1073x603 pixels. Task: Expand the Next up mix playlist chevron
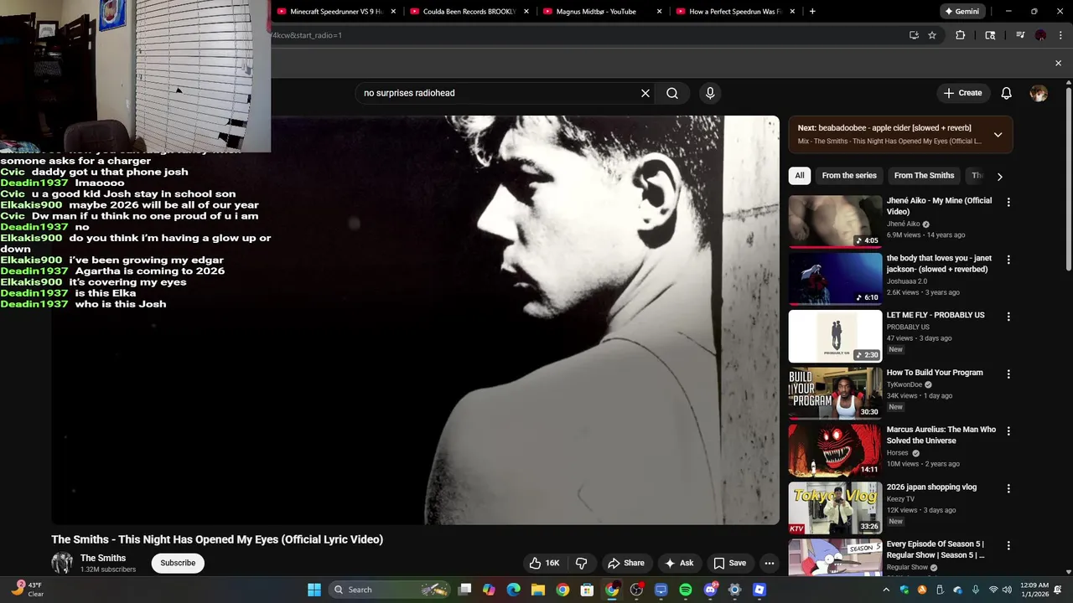tap(998, 134)
